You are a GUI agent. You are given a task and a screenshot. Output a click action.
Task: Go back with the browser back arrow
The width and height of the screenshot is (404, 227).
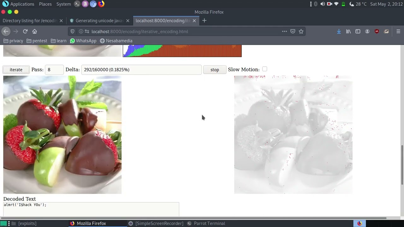click(6, 31)
